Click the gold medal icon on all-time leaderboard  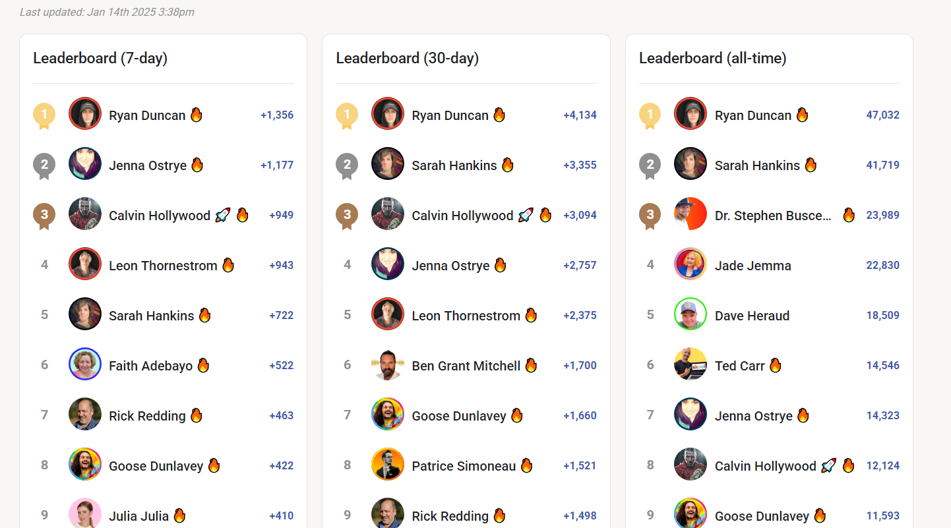[x=650, y=113]
